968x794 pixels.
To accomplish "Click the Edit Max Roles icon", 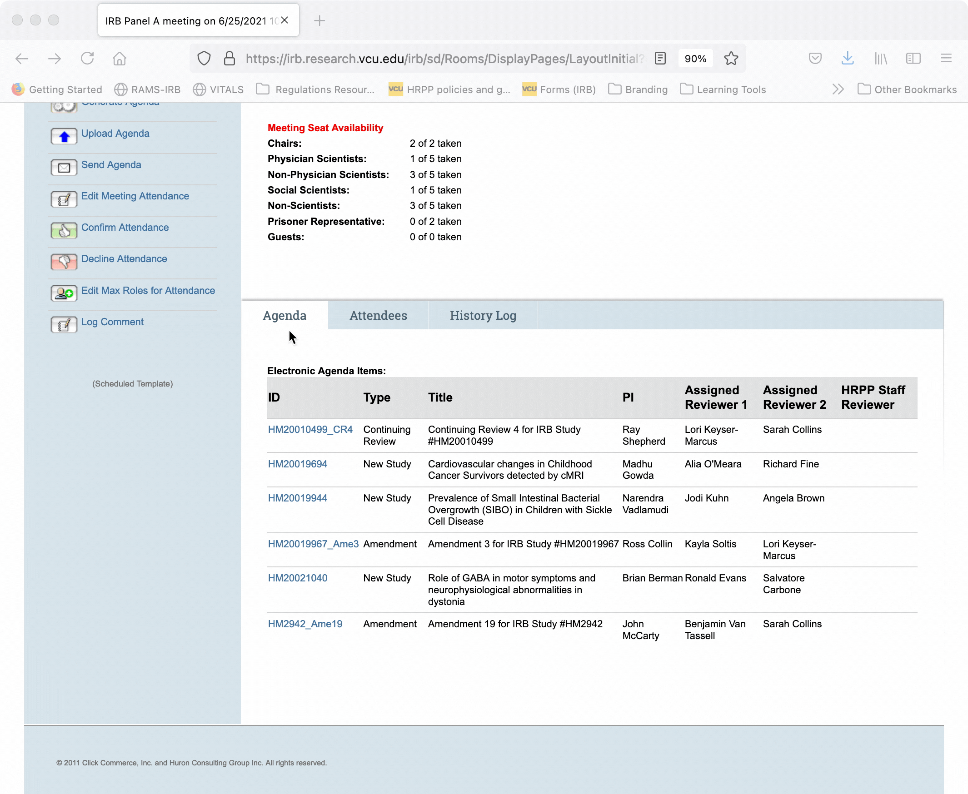I will coord(64,293).
